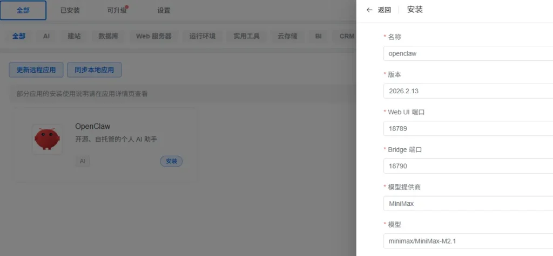Click the OpenClaw app title
The image size is (553, 256).
coord(93,127)
